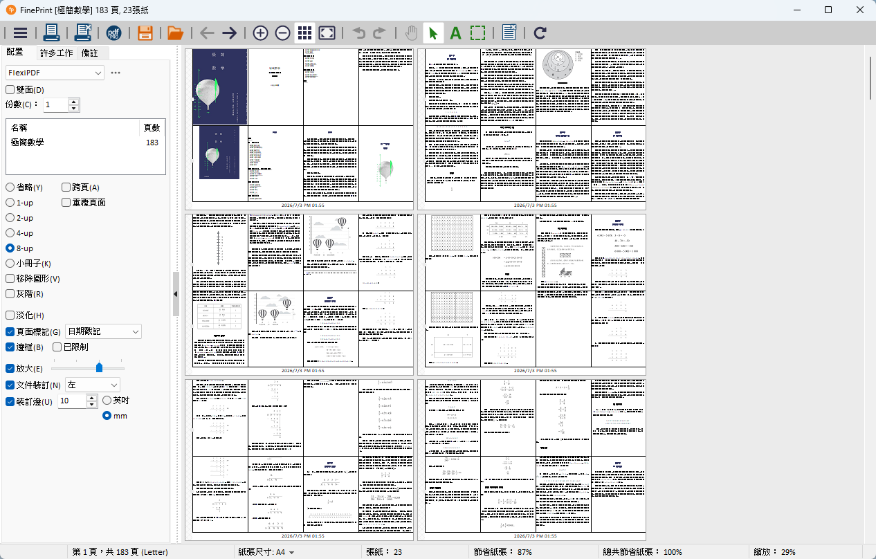Viewport: 876px width, 559px height.
Task: Save with the orange floppy disk icon
Action: [145, 33]
